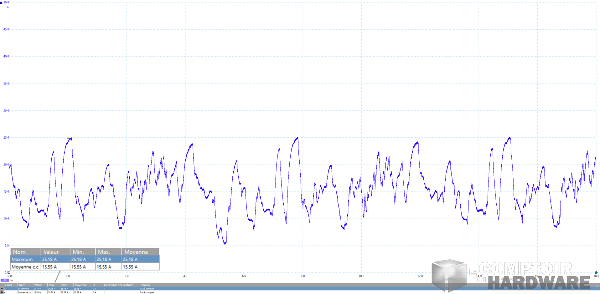Click the blue channel A square at top-left
This screenshot has height=294, width=600.
click(1, 3)
